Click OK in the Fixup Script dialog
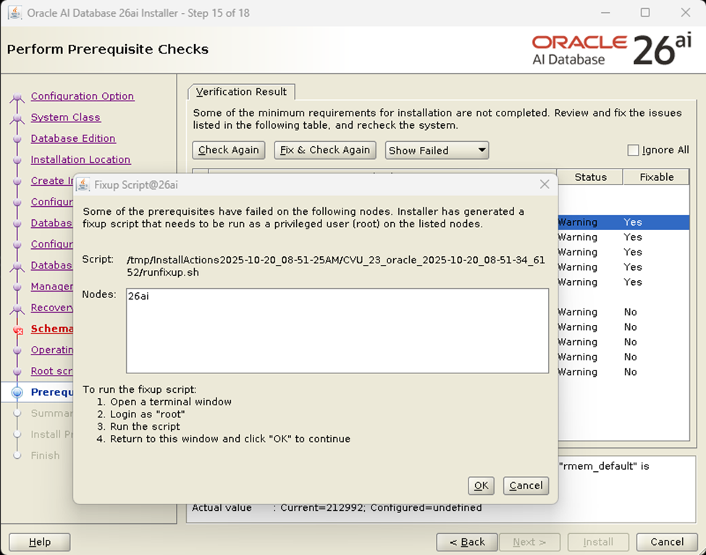 click(x=481, y=486)
